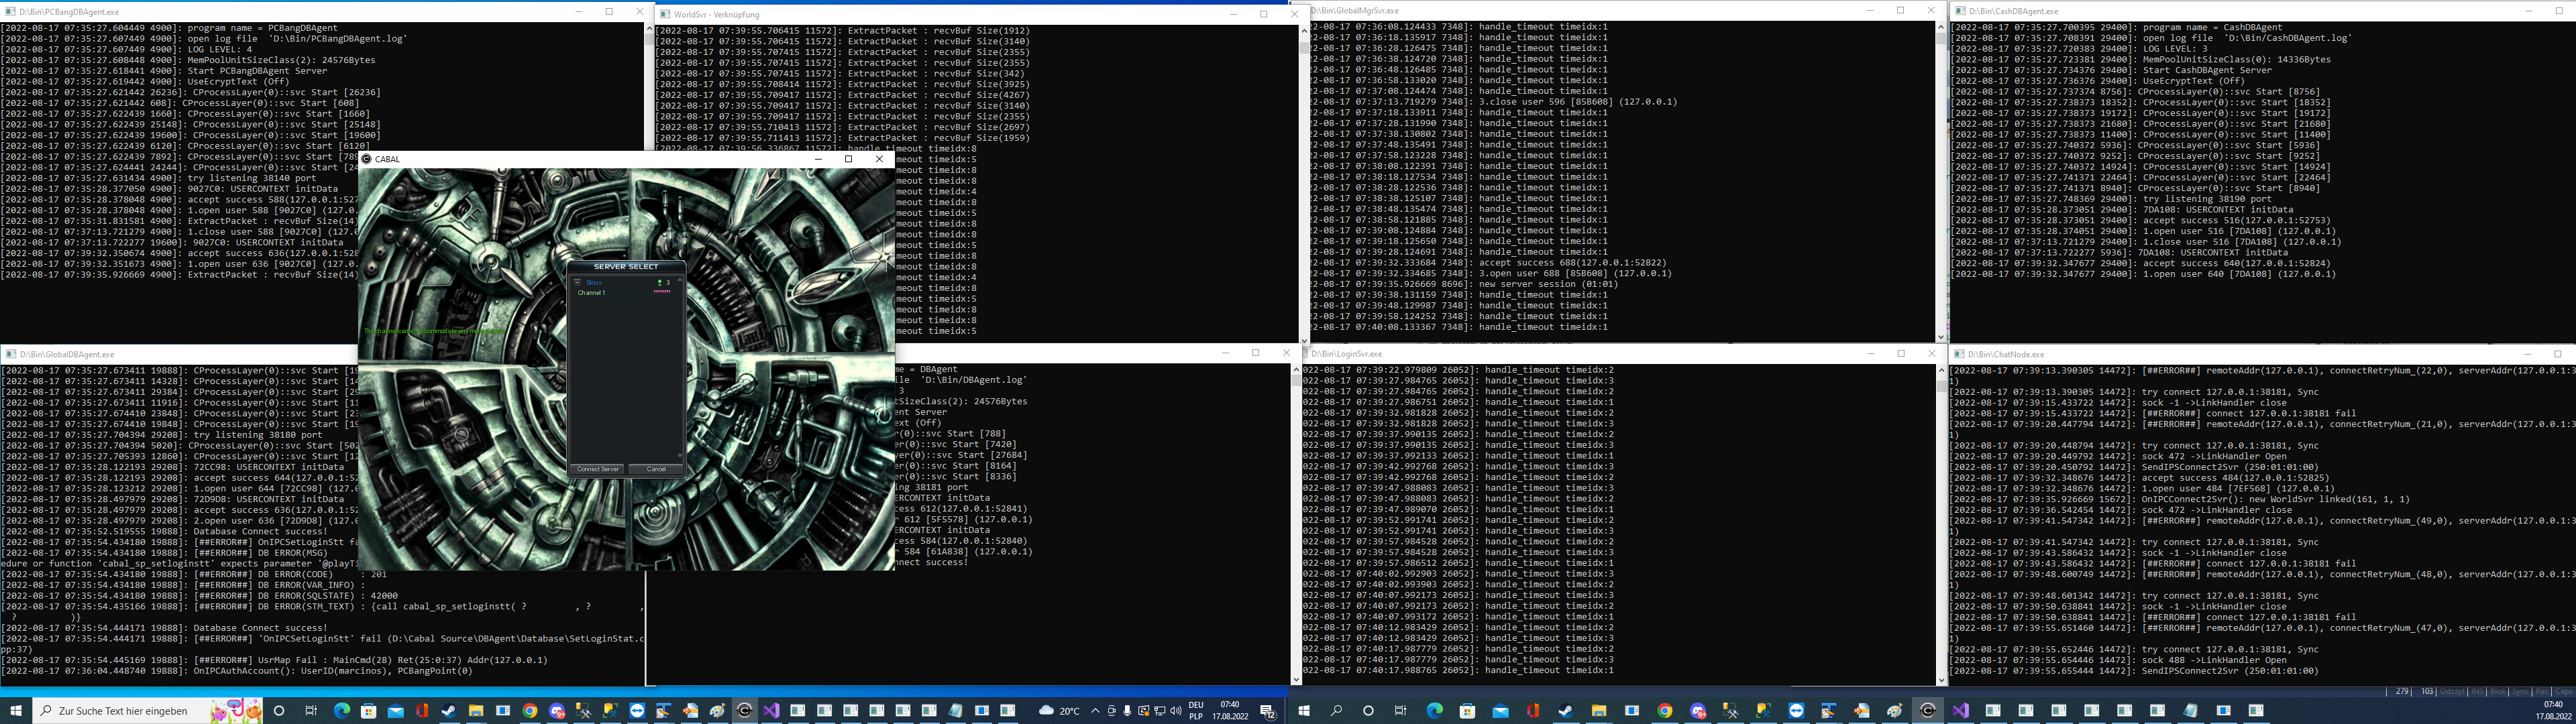Click the taskbar search box

tap(148, 711)
